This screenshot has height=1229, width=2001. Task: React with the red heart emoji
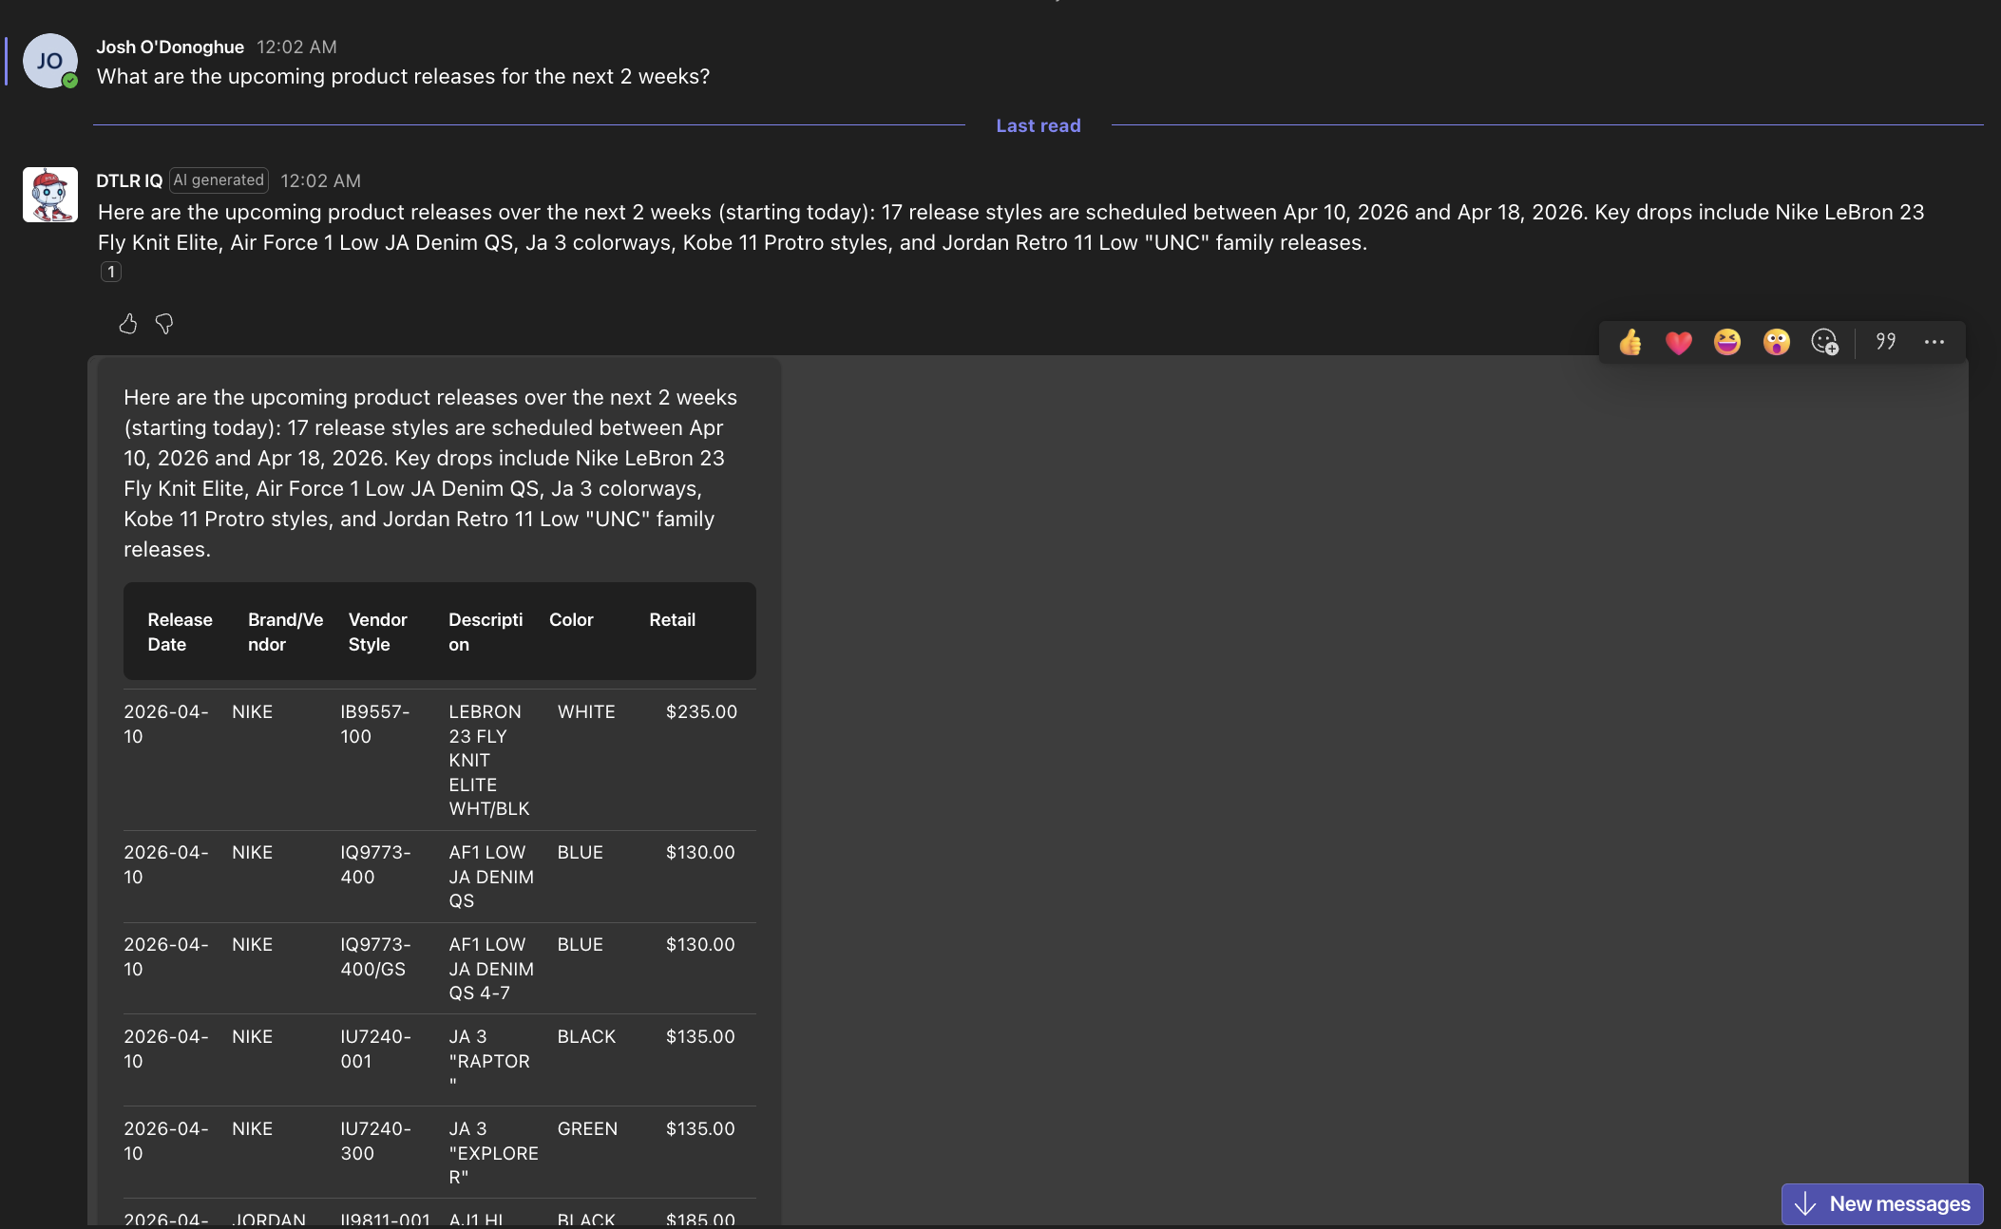(x=1679, y=342)
